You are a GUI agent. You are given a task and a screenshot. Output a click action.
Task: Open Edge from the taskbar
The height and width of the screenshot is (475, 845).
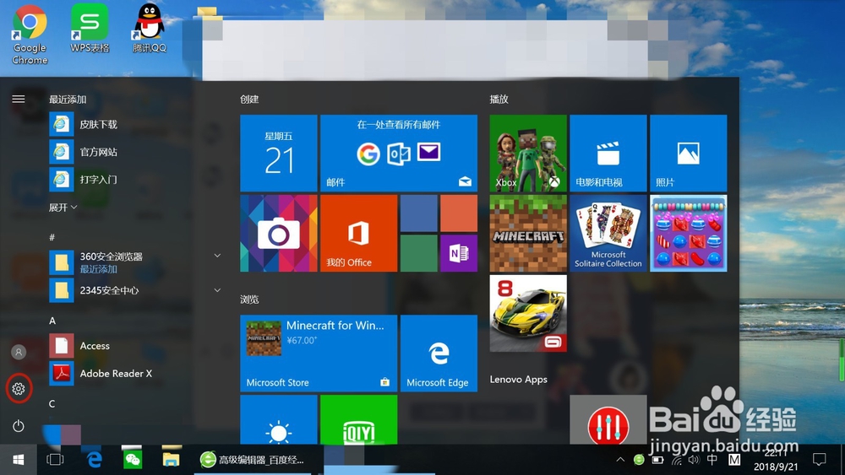(95, 460)
